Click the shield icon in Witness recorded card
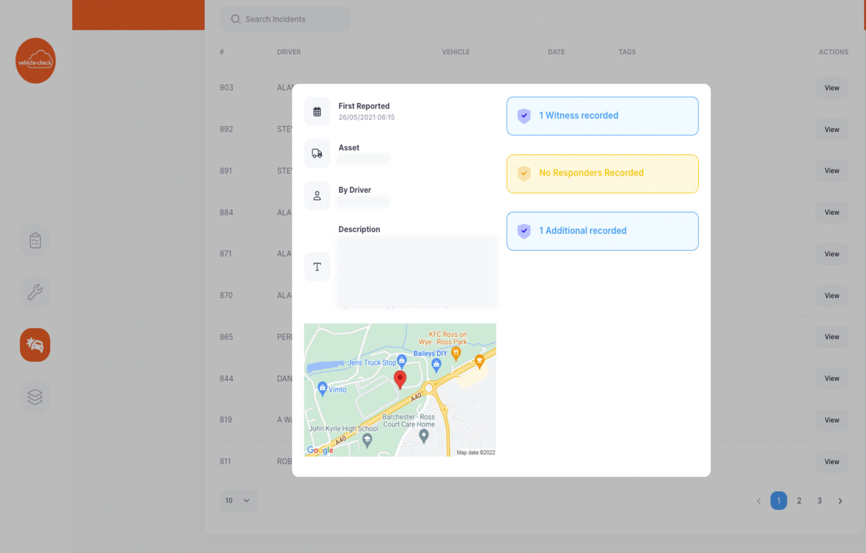The height and width of the screenshot is (553, 866). pyautogui.click(x=524, y=116)
